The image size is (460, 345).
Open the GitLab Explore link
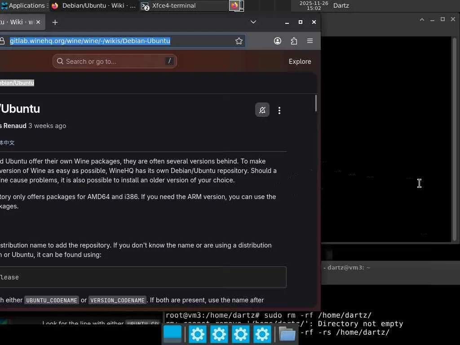[x=300, y=61]
